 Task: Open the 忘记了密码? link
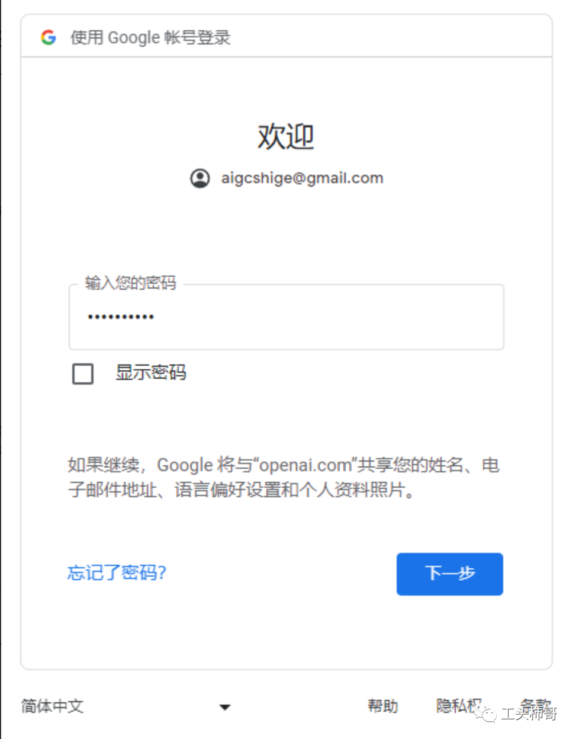tap(117, 572)
